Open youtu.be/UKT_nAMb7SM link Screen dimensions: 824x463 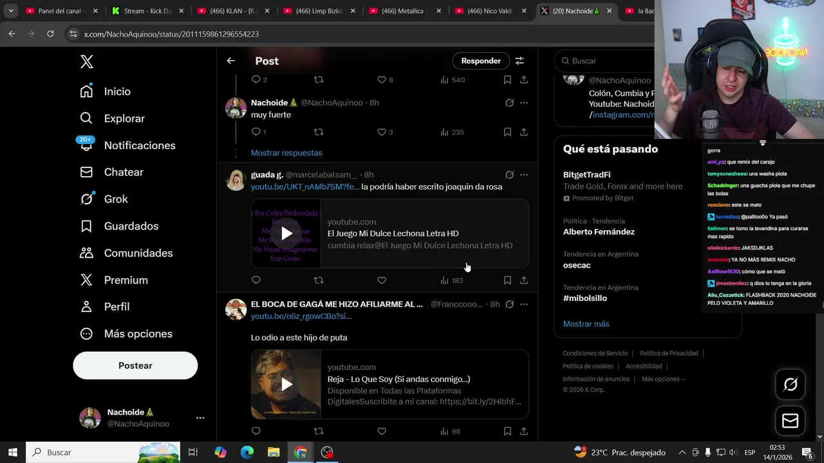tap(305, 186)
